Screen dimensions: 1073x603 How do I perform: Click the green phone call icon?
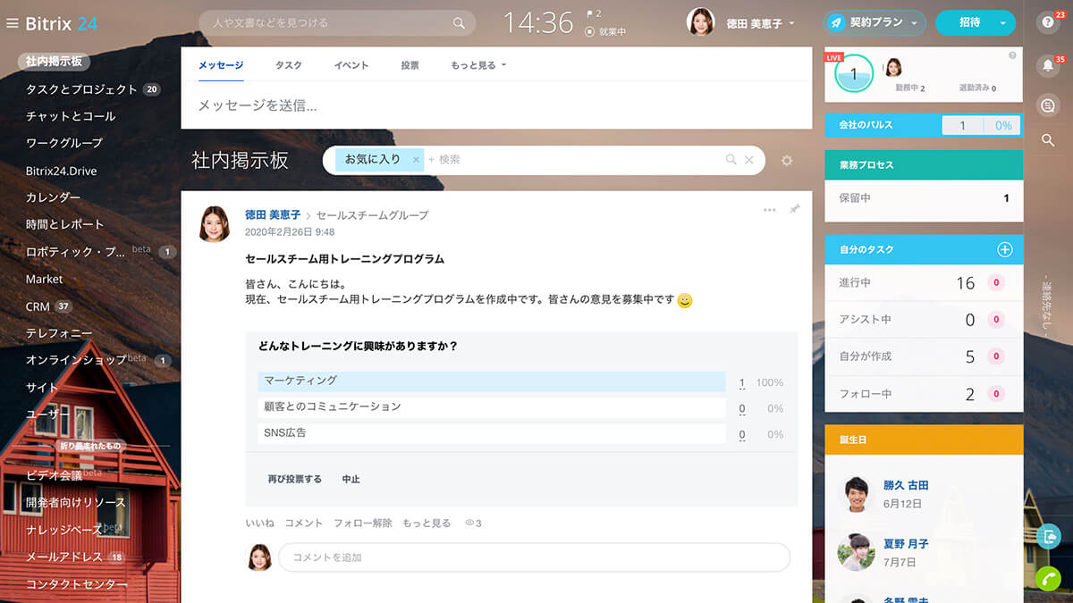(1048, 579)
